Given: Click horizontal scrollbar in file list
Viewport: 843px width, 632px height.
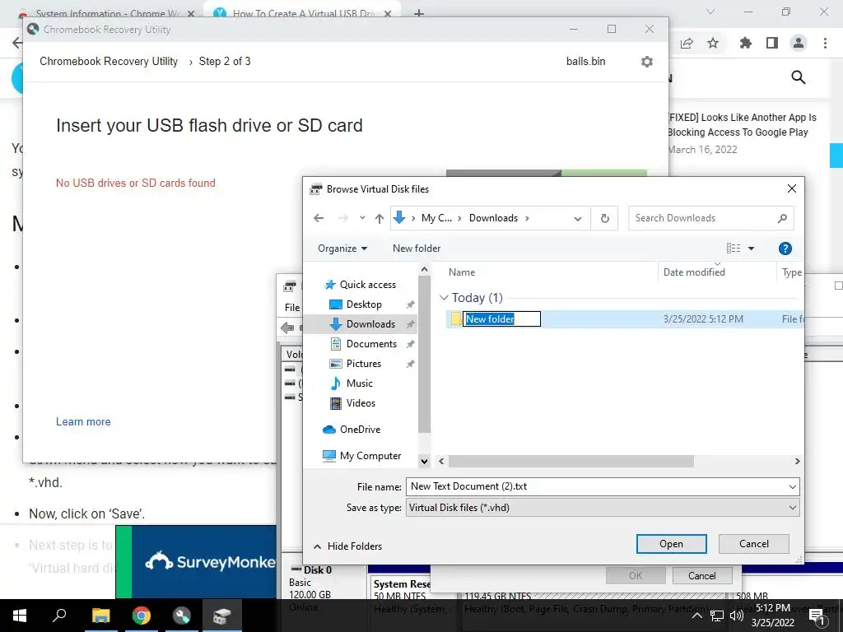Looking at the screenshot, I should pos(571,461).
